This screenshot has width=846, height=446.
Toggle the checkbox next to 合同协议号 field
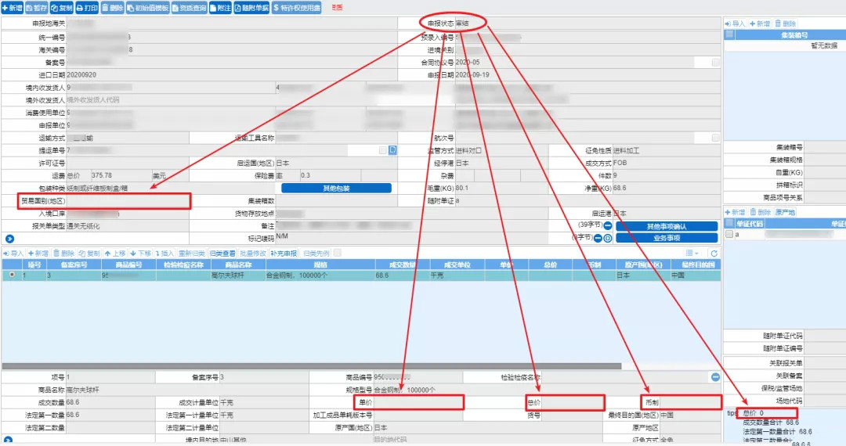tap(715, 62)
